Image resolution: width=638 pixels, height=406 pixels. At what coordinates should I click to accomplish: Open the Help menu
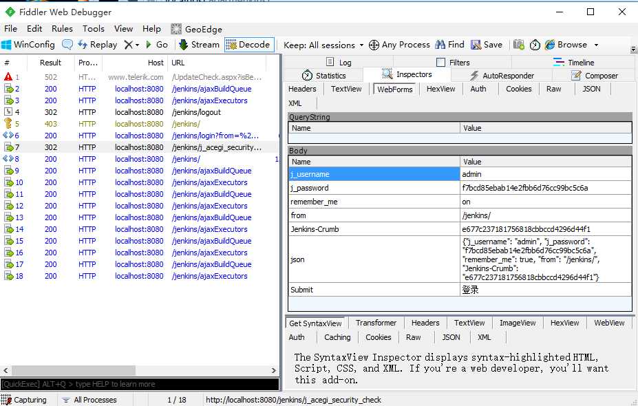(x=151, y=29)
